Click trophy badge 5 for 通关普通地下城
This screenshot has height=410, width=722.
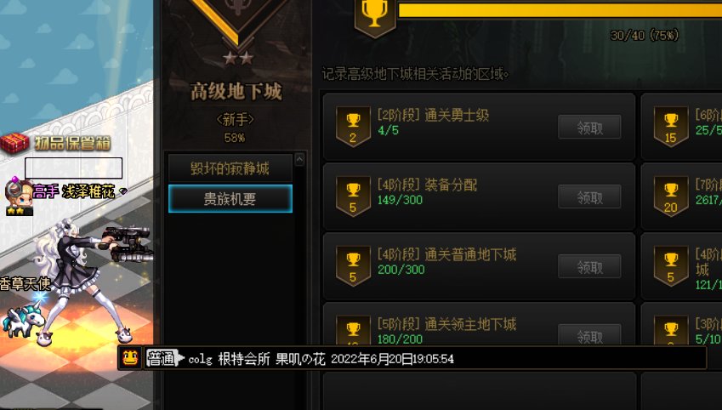click(353, 266)
